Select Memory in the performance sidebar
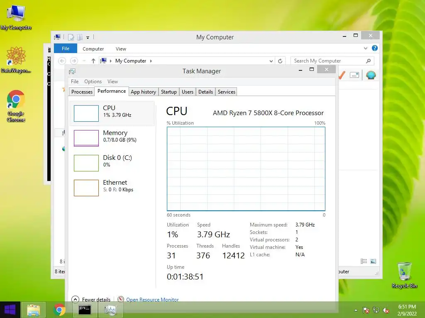Viewport: 425px width, 318px height. 112,138
